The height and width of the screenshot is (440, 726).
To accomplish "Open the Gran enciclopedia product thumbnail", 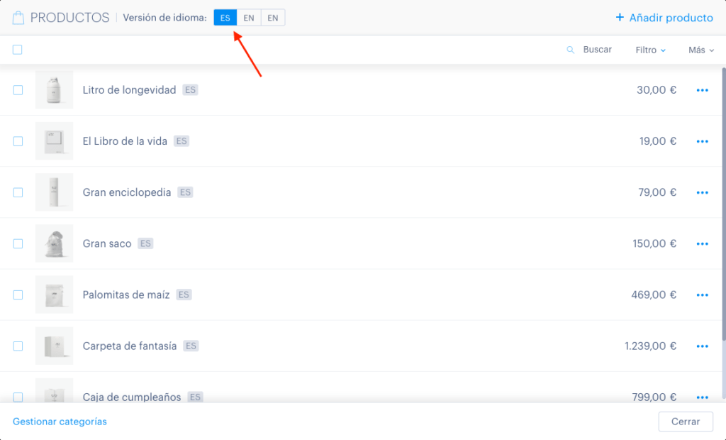I will tap(54, 192).
